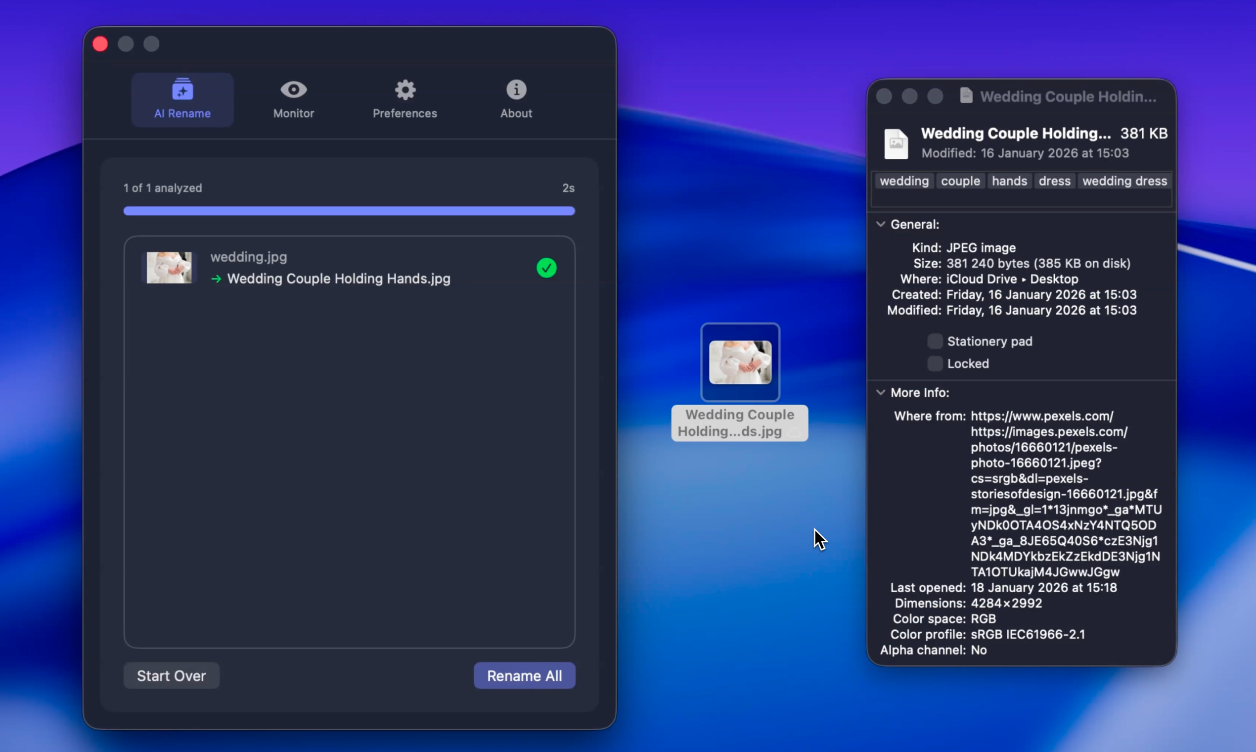This screenshot has width=1256, height=752.
Task: Toggle the Locked checkbox
Action: [x=935, y=363]
